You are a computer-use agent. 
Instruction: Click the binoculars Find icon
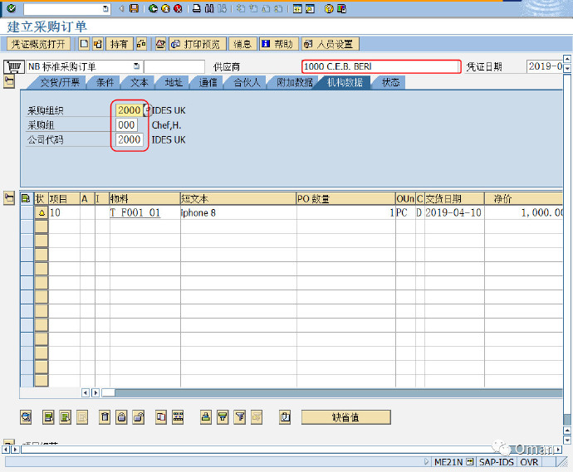209,8
